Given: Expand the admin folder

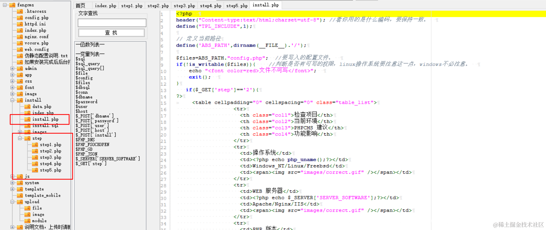Looking at the screenshot, I should click(12, 69).
